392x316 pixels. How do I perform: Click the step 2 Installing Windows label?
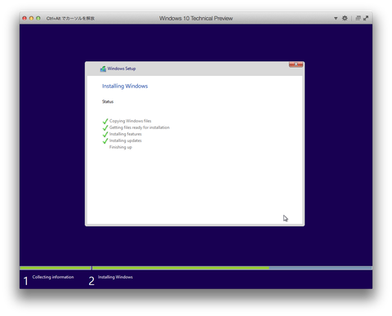coord(115,277)
